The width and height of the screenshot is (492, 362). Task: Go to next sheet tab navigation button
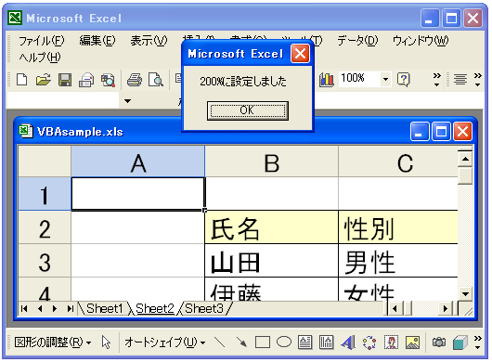tap(55, 309)
